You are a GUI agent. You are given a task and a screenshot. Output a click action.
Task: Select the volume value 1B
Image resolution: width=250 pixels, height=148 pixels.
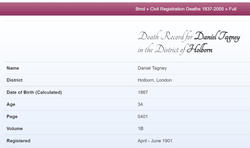coord(141,129)
